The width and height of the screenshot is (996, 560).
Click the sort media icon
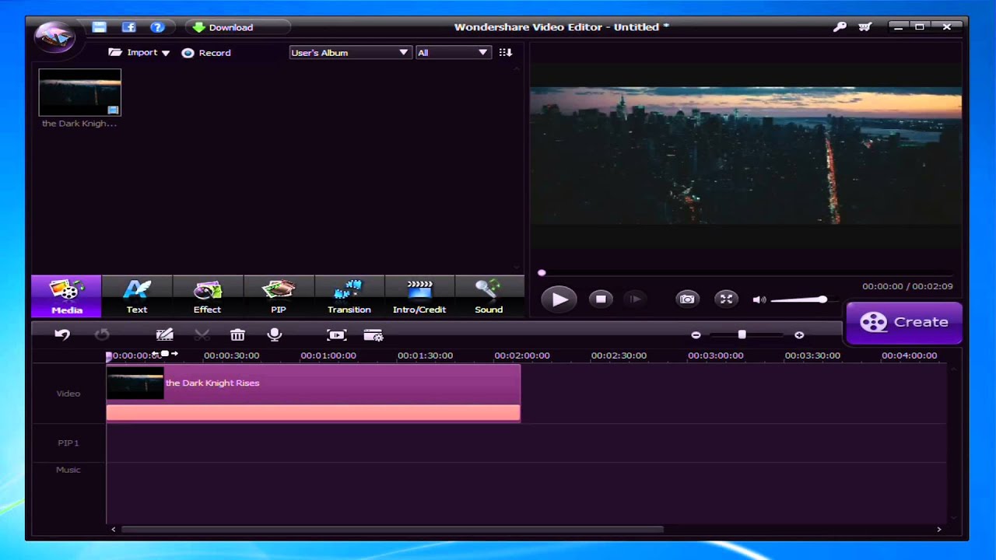[506, 52]
